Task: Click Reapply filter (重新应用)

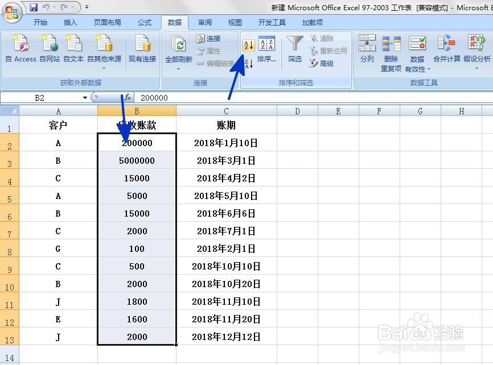Action: coord(328,51)
